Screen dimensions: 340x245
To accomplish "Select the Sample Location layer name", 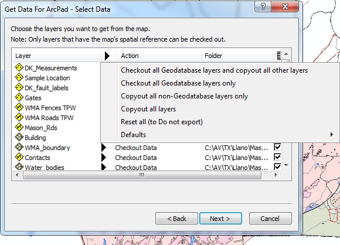I will 47,78.
